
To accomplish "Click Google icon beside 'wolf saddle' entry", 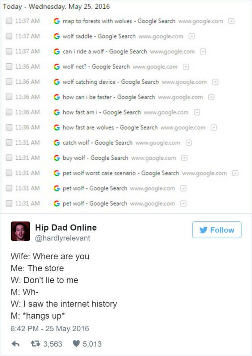I will tap(57, 36).
